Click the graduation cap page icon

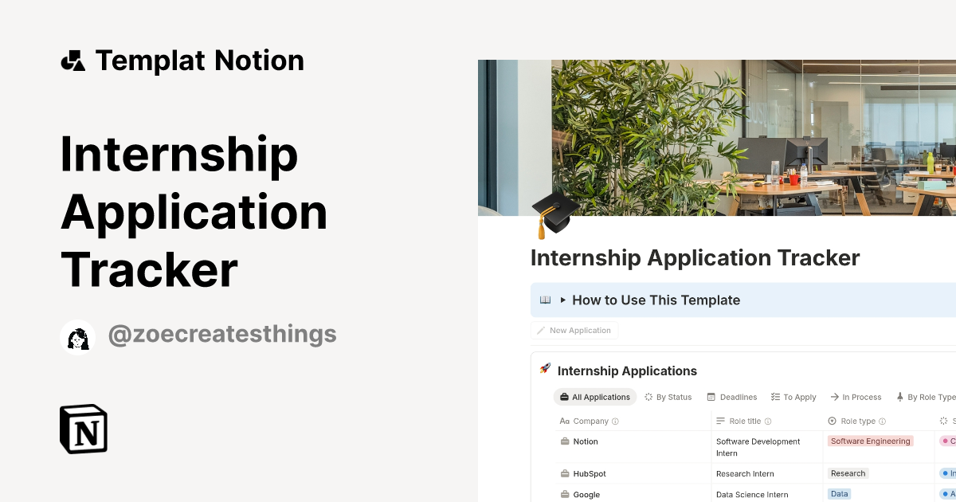[x=555, y=214]
